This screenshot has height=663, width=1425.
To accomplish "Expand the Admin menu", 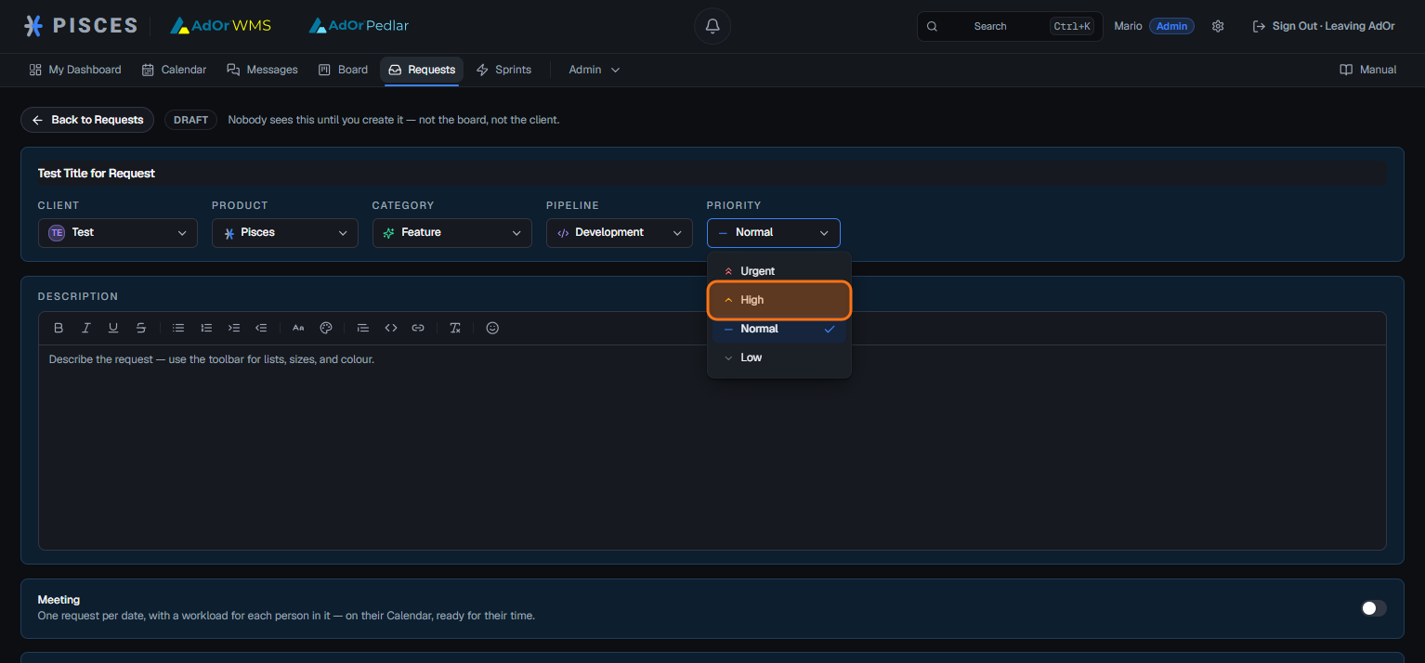I will pyautogui.click(x=595, y=70).
